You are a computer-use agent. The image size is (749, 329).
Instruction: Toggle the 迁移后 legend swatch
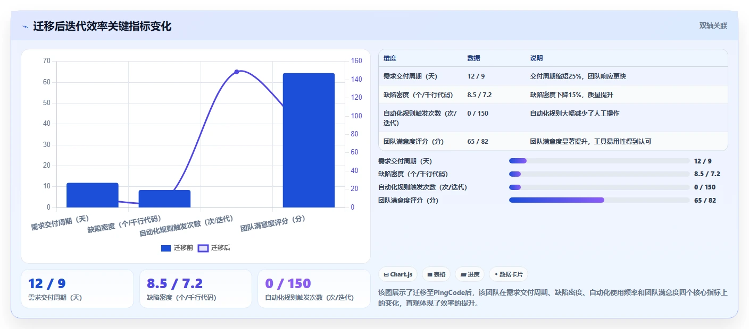203,248
